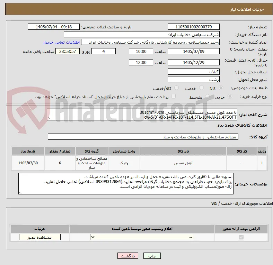Click the جزئیات column header

coord(40,229)
